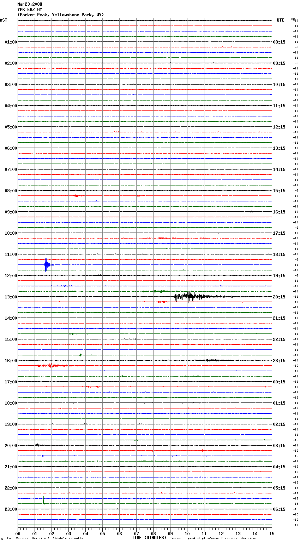Viewport: 300px width, 543px height.
Task: Click the 05 minute tick label
Action: [x=102, y=533]
